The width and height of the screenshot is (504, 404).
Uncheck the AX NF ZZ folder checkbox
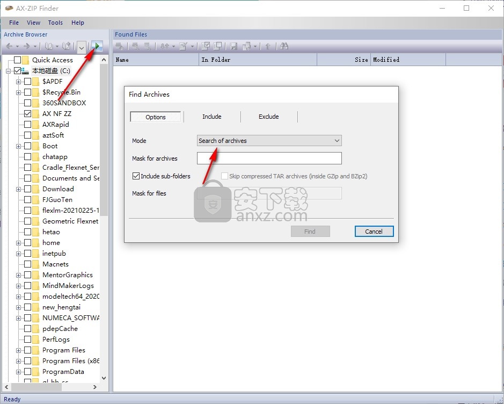(x=28, y=113)
